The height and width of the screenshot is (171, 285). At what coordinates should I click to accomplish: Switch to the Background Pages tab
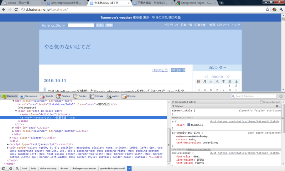[196, 3]
